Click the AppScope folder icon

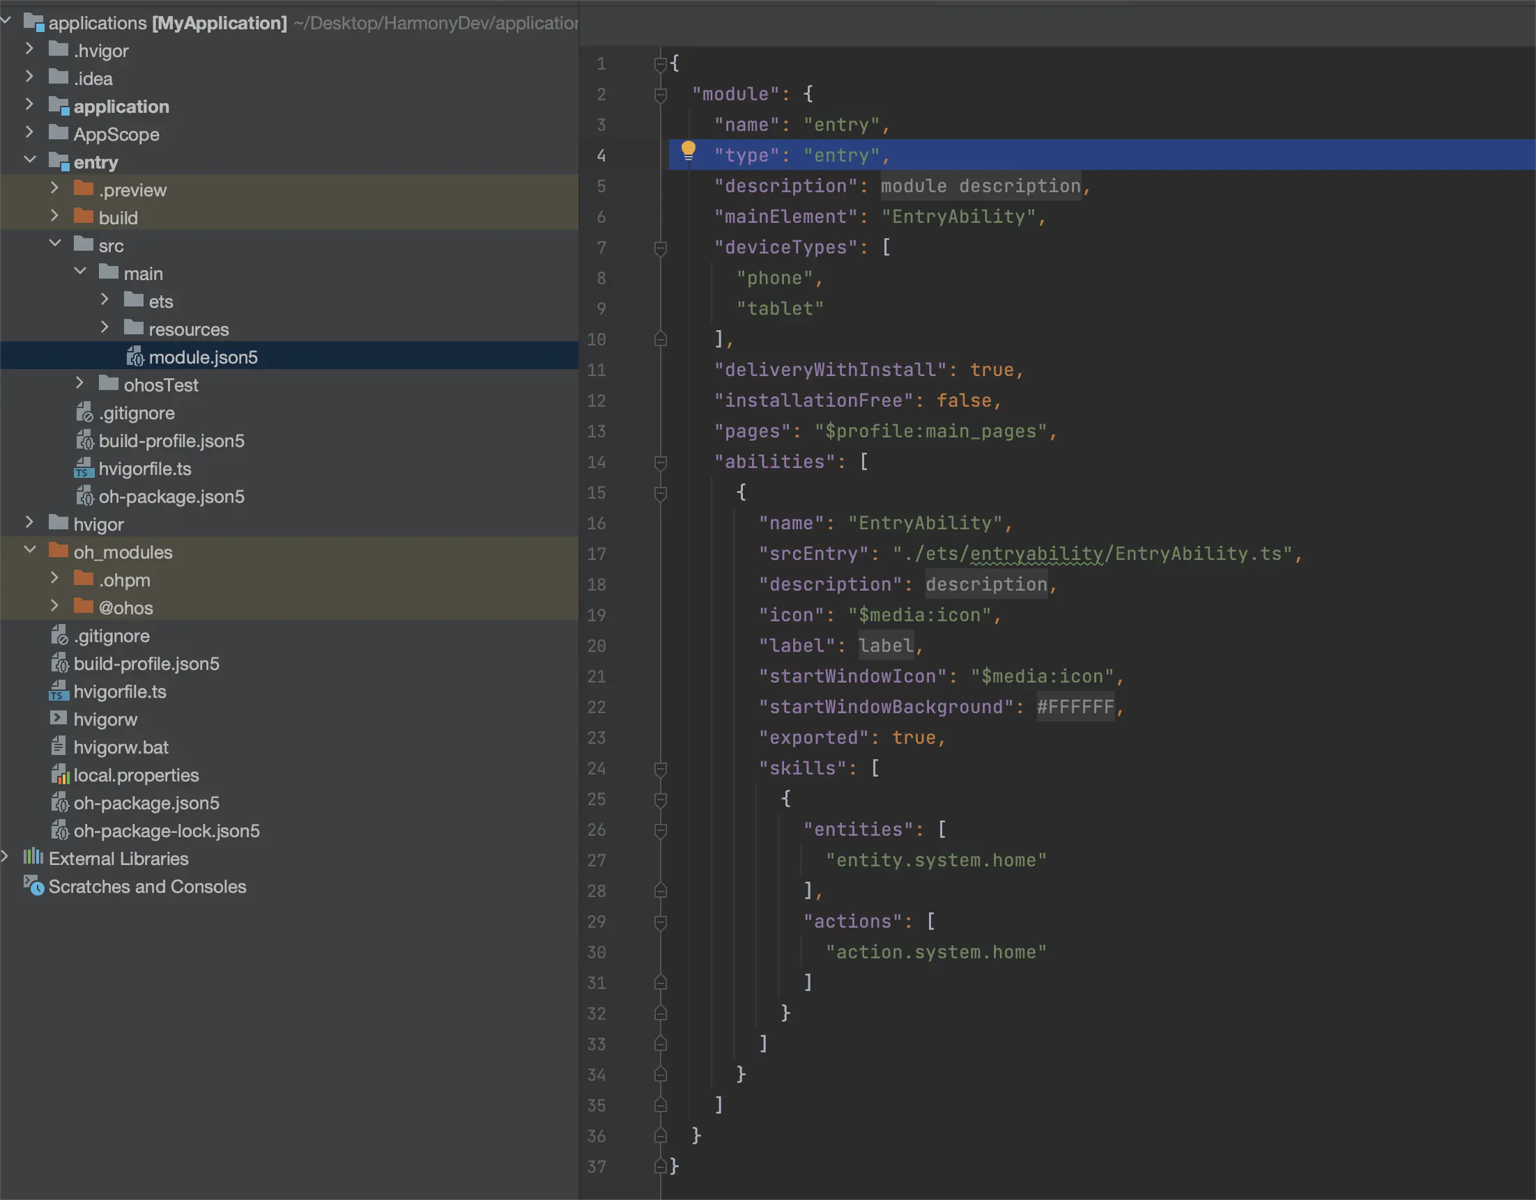(x=59, y=133)
